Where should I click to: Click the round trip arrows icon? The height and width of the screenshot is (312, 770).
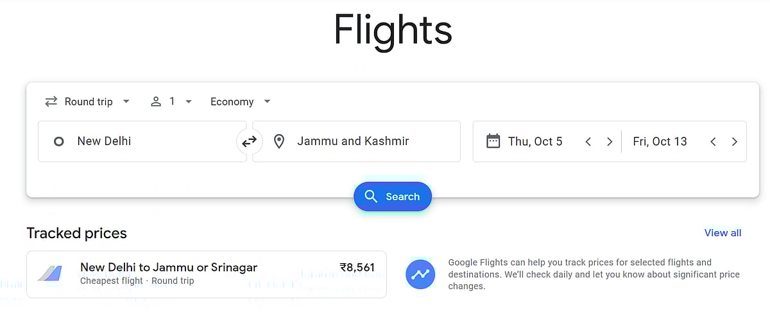click(x=51, y=101)
